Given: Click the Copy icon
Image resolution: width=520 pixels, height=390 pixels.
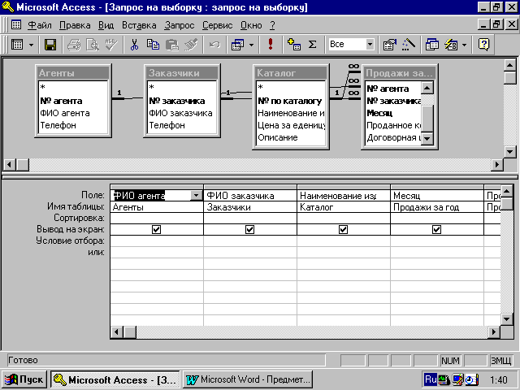Looking at the screenshot, I should point(154,45).
